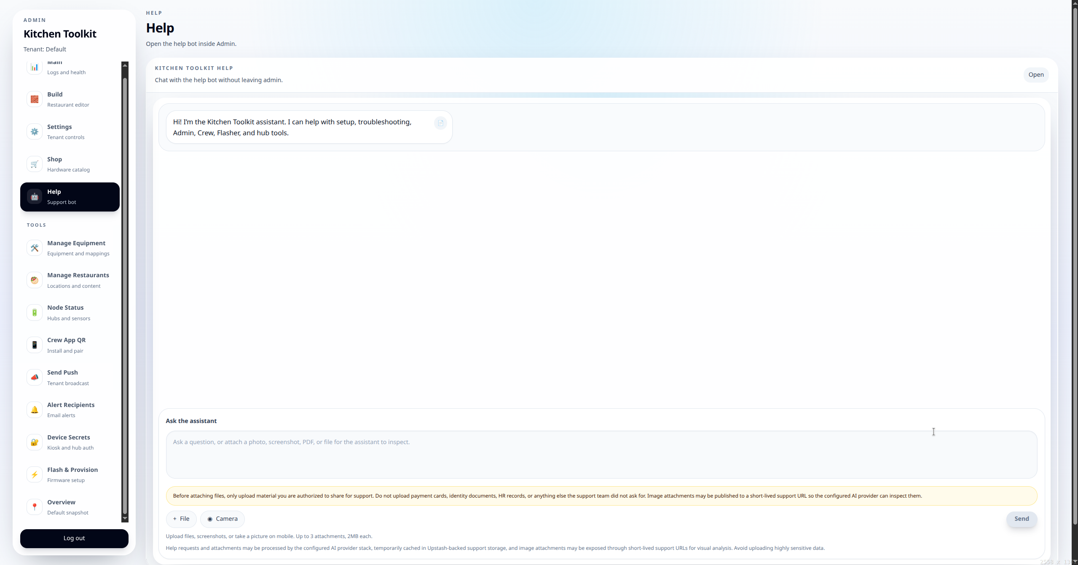Click the sidebar scrollbar up arrow
The width and height of the screenshot is (1078, 565).
[125, 65]
